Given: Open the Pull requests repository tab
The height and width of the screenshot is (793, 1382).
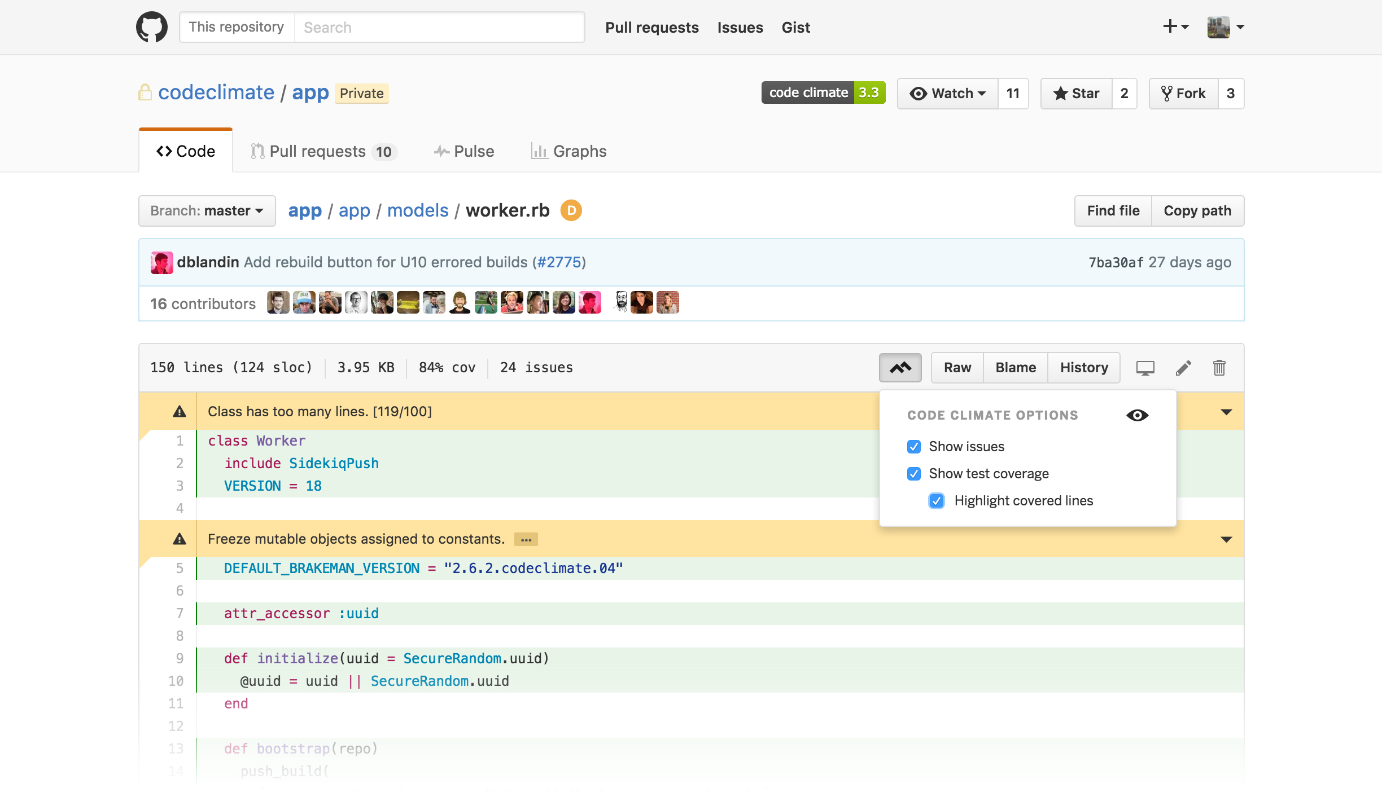Looking at the screenshot, I should pyautogui.click(x=323, y=151).
